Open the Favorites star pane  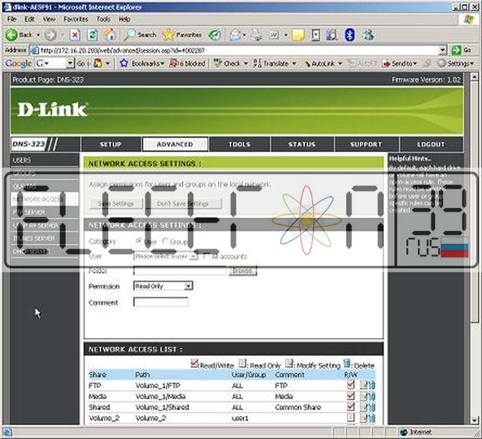(x=182, y=35)
